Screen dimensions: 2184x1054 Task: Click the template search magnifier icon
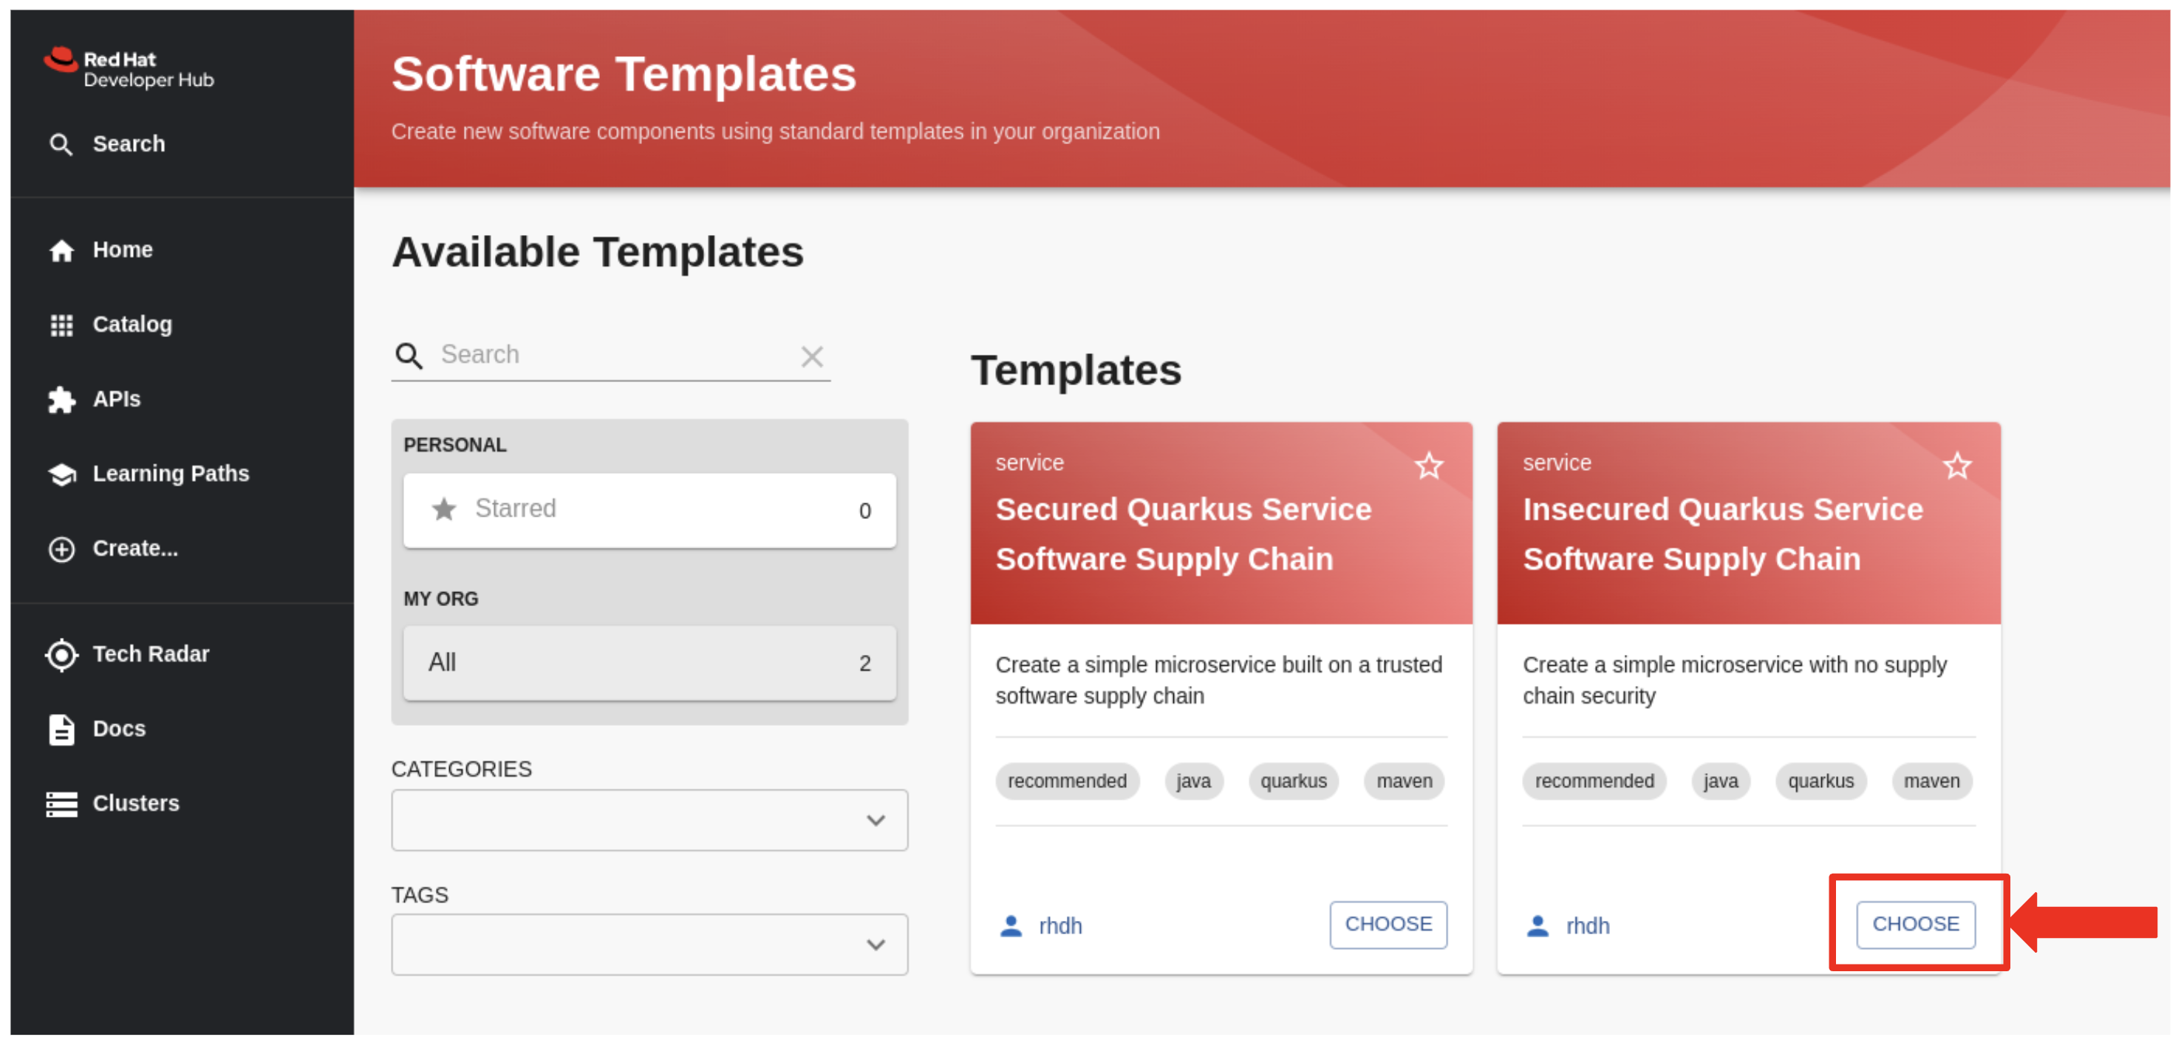409,356
